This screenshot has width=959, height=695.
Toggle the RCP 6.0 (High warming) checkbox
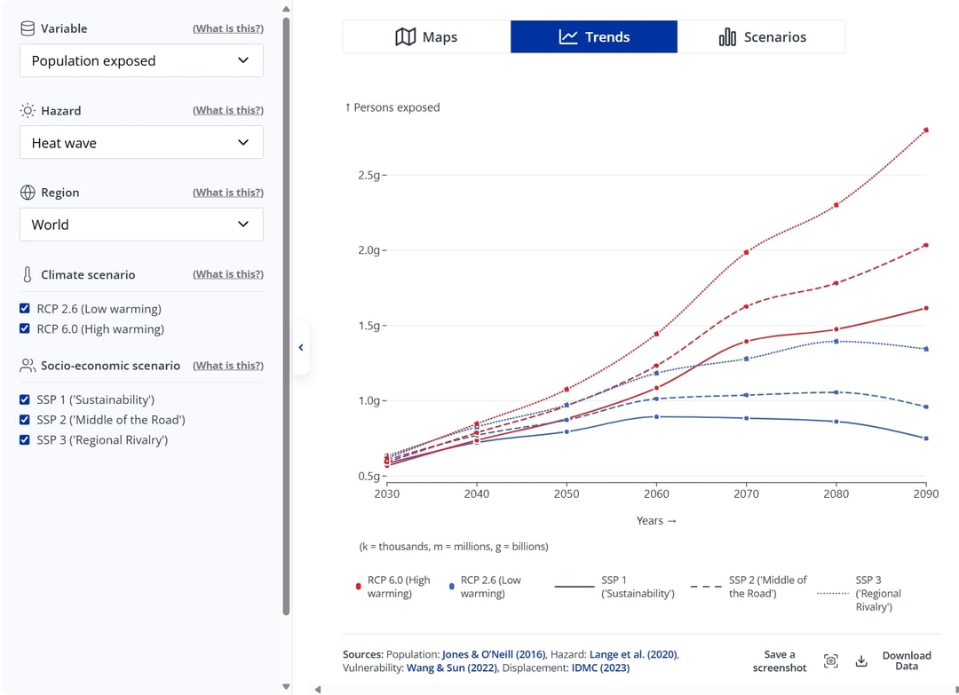pos(25,329)
